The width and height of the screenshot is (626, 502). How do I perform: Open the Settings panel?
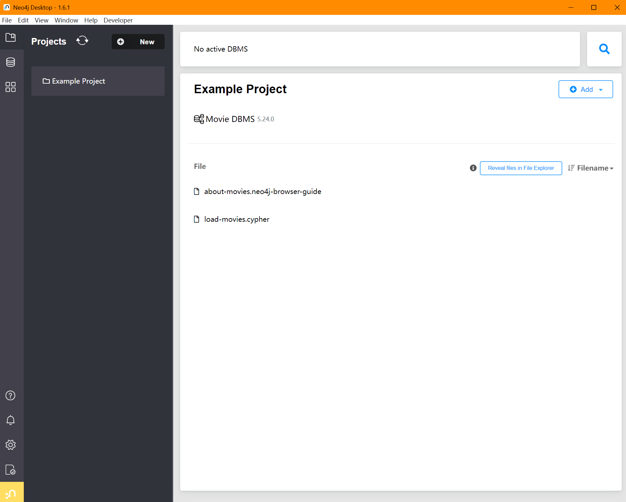(x=10, y=444)
